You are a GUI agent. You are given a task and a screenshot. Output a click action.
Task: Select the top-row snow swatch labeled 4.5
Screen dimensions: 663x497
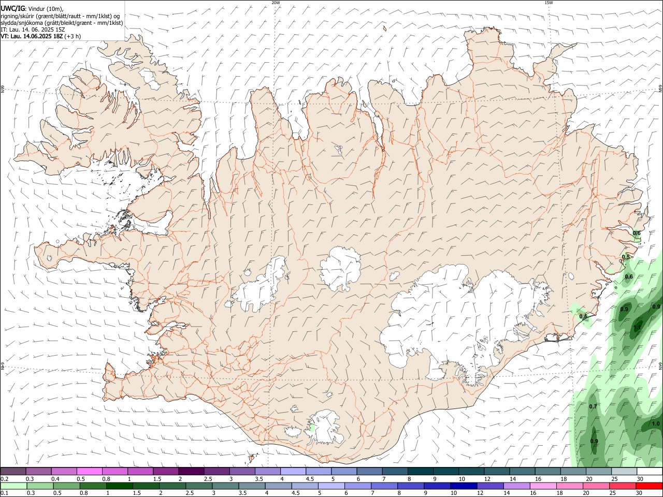pos(319,471)
